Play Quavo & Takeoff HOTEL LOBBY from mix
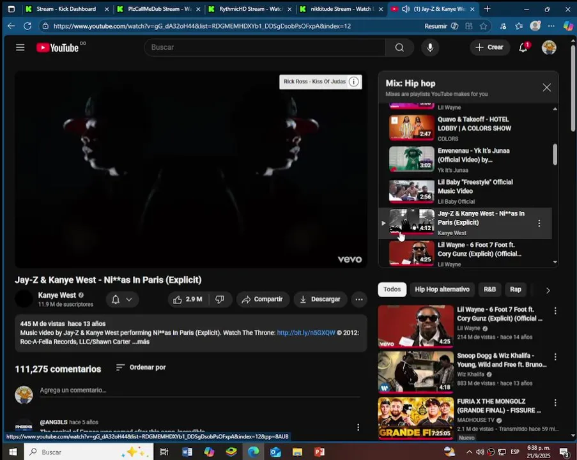 click(465, 128)
